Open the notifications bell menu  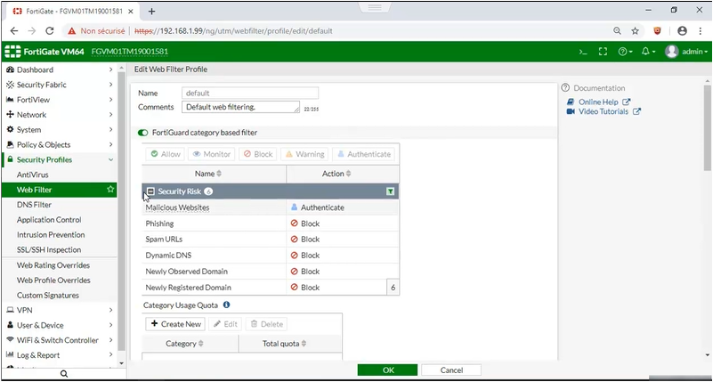tap(649, 52)
